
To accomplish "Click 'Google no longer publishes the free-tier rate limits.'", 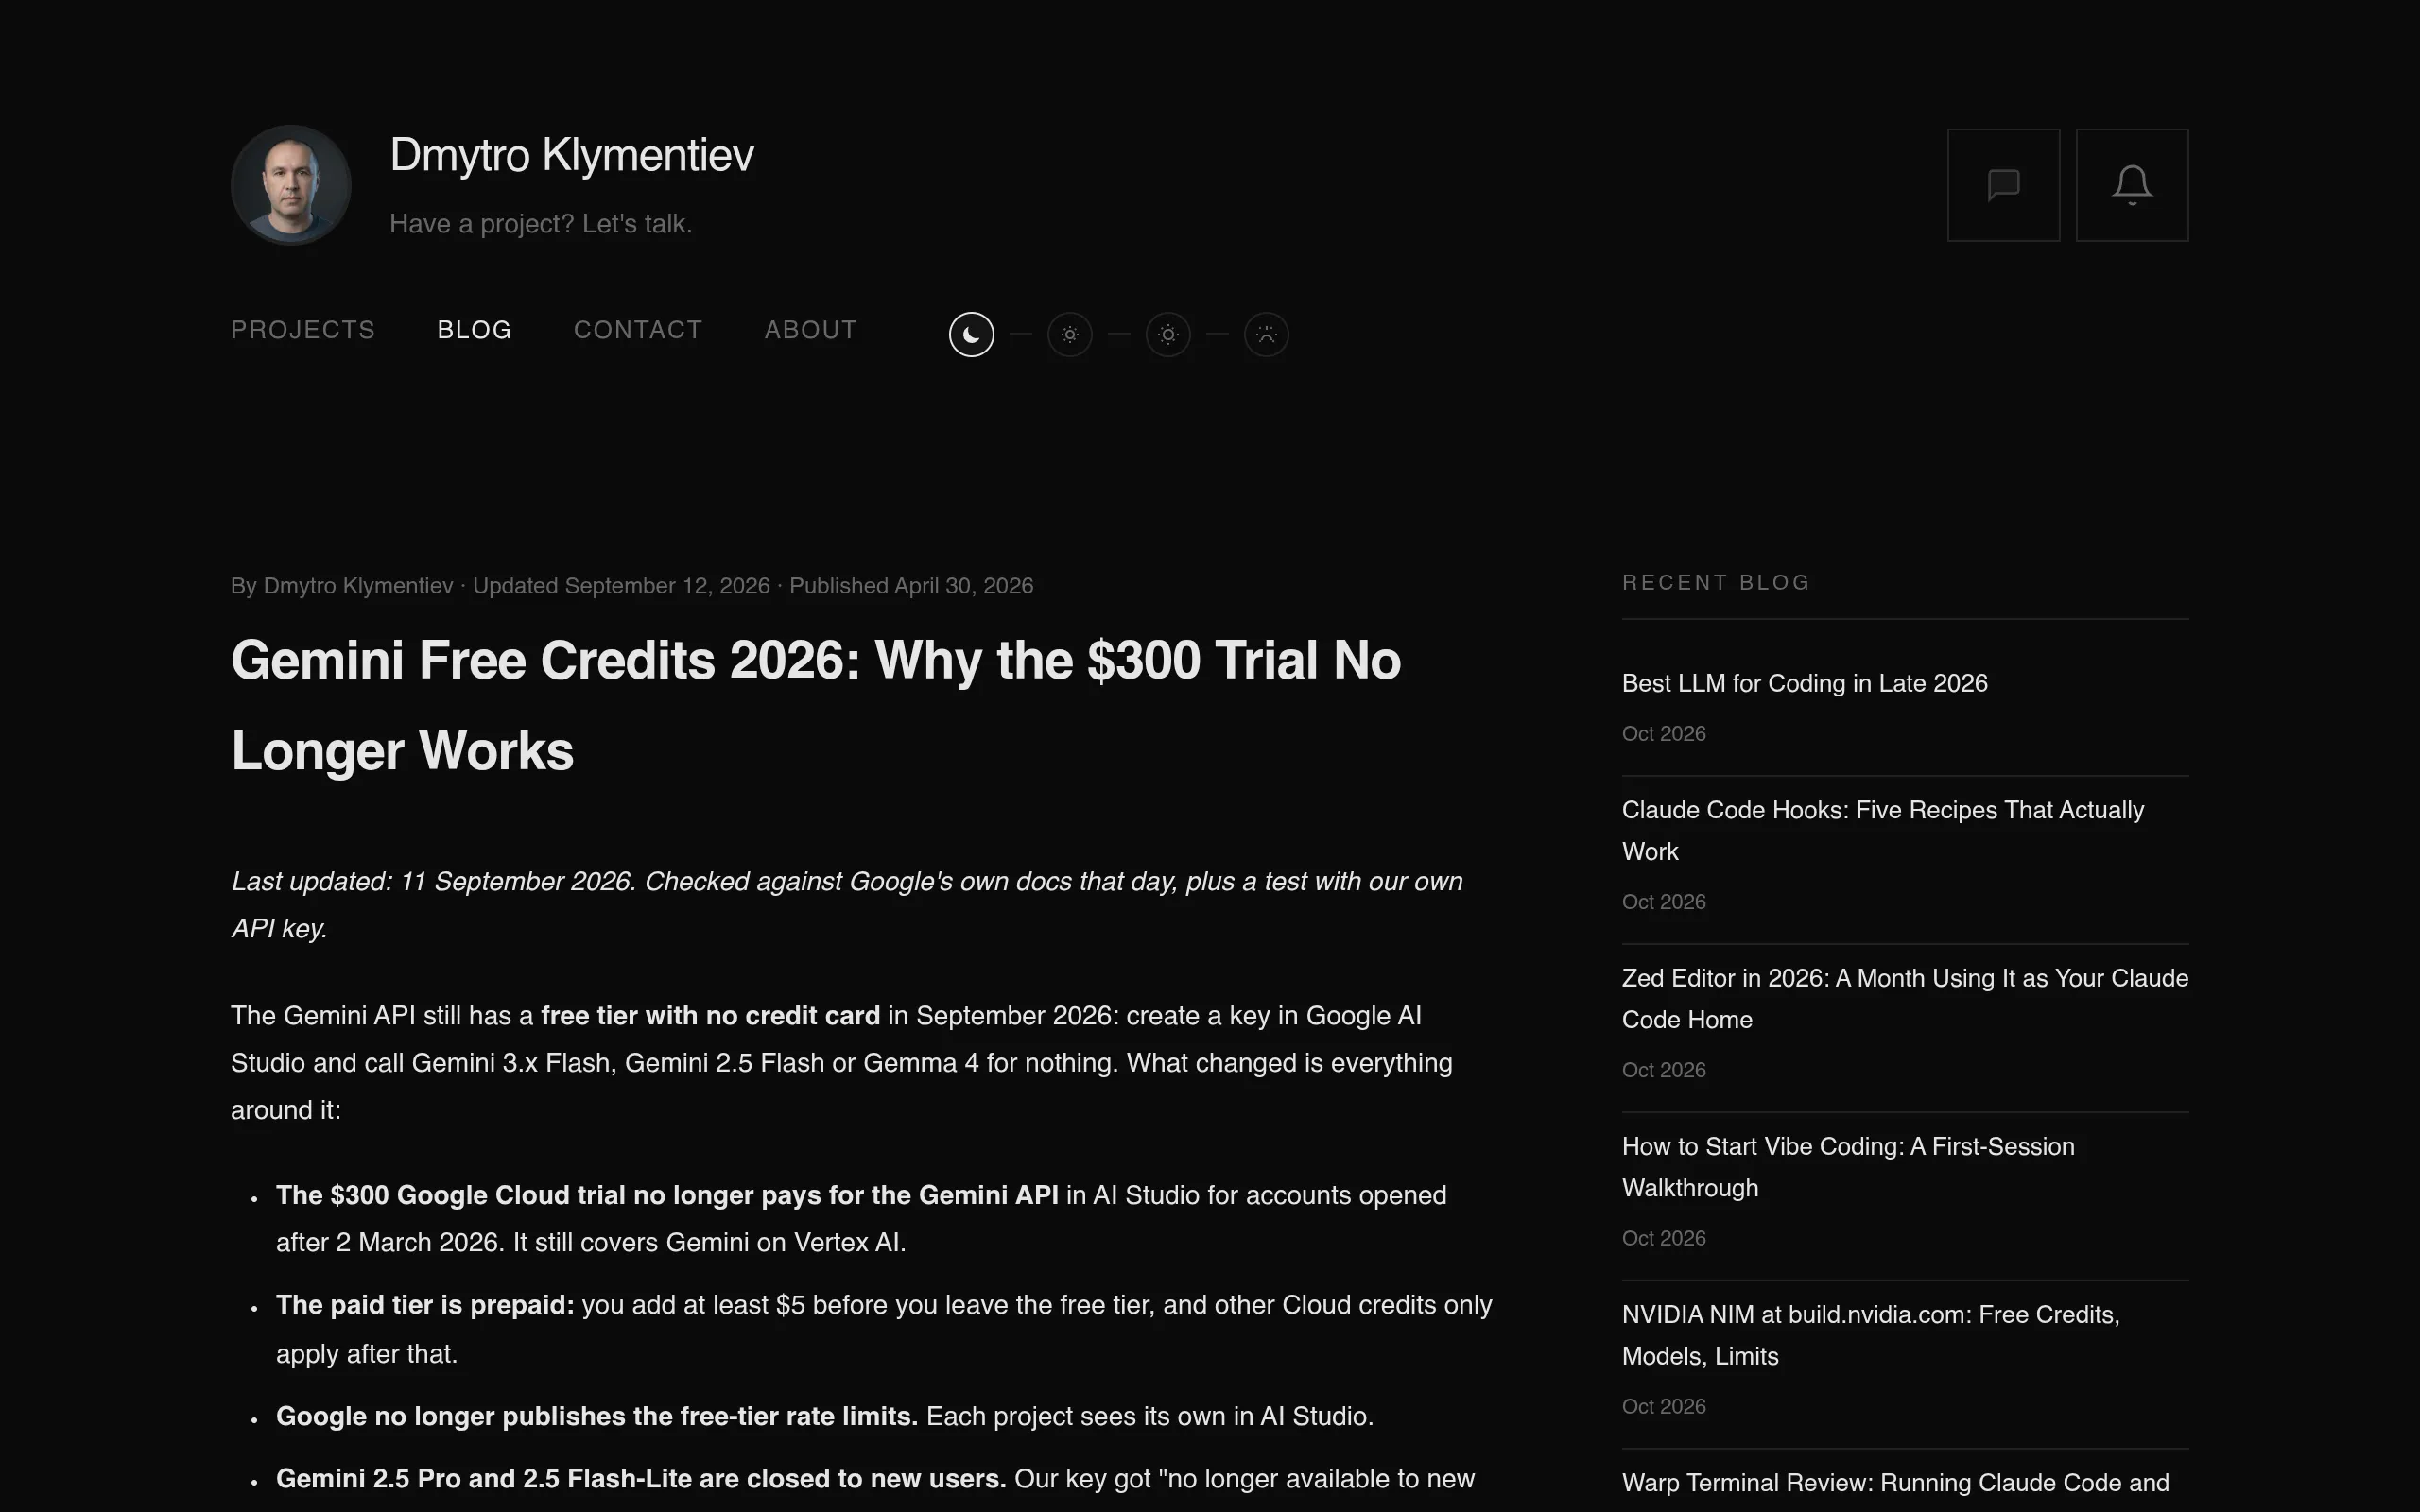I will coord(597,1416).
